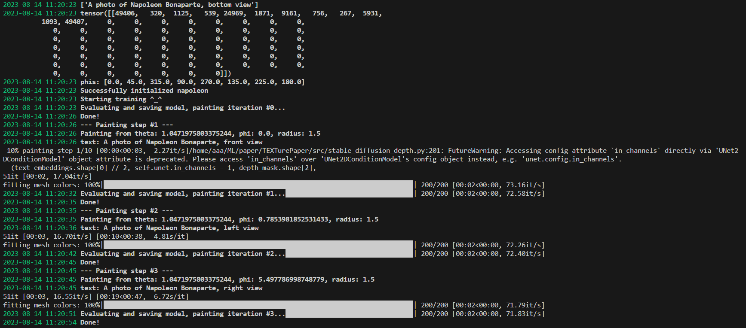Click 'Evaluating and saving model, painting iteration #3...'
The width and height of the screenshot is (746, 328).
coord(183,314)
